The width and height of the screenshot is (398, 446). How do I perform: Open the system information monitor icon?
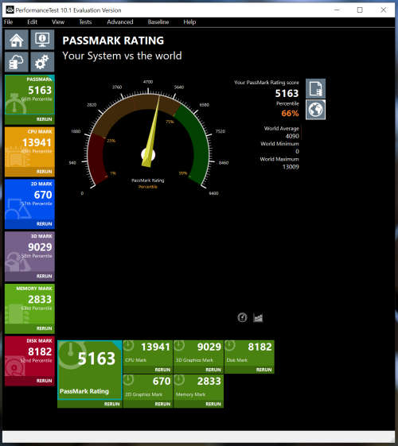point(42,40)
